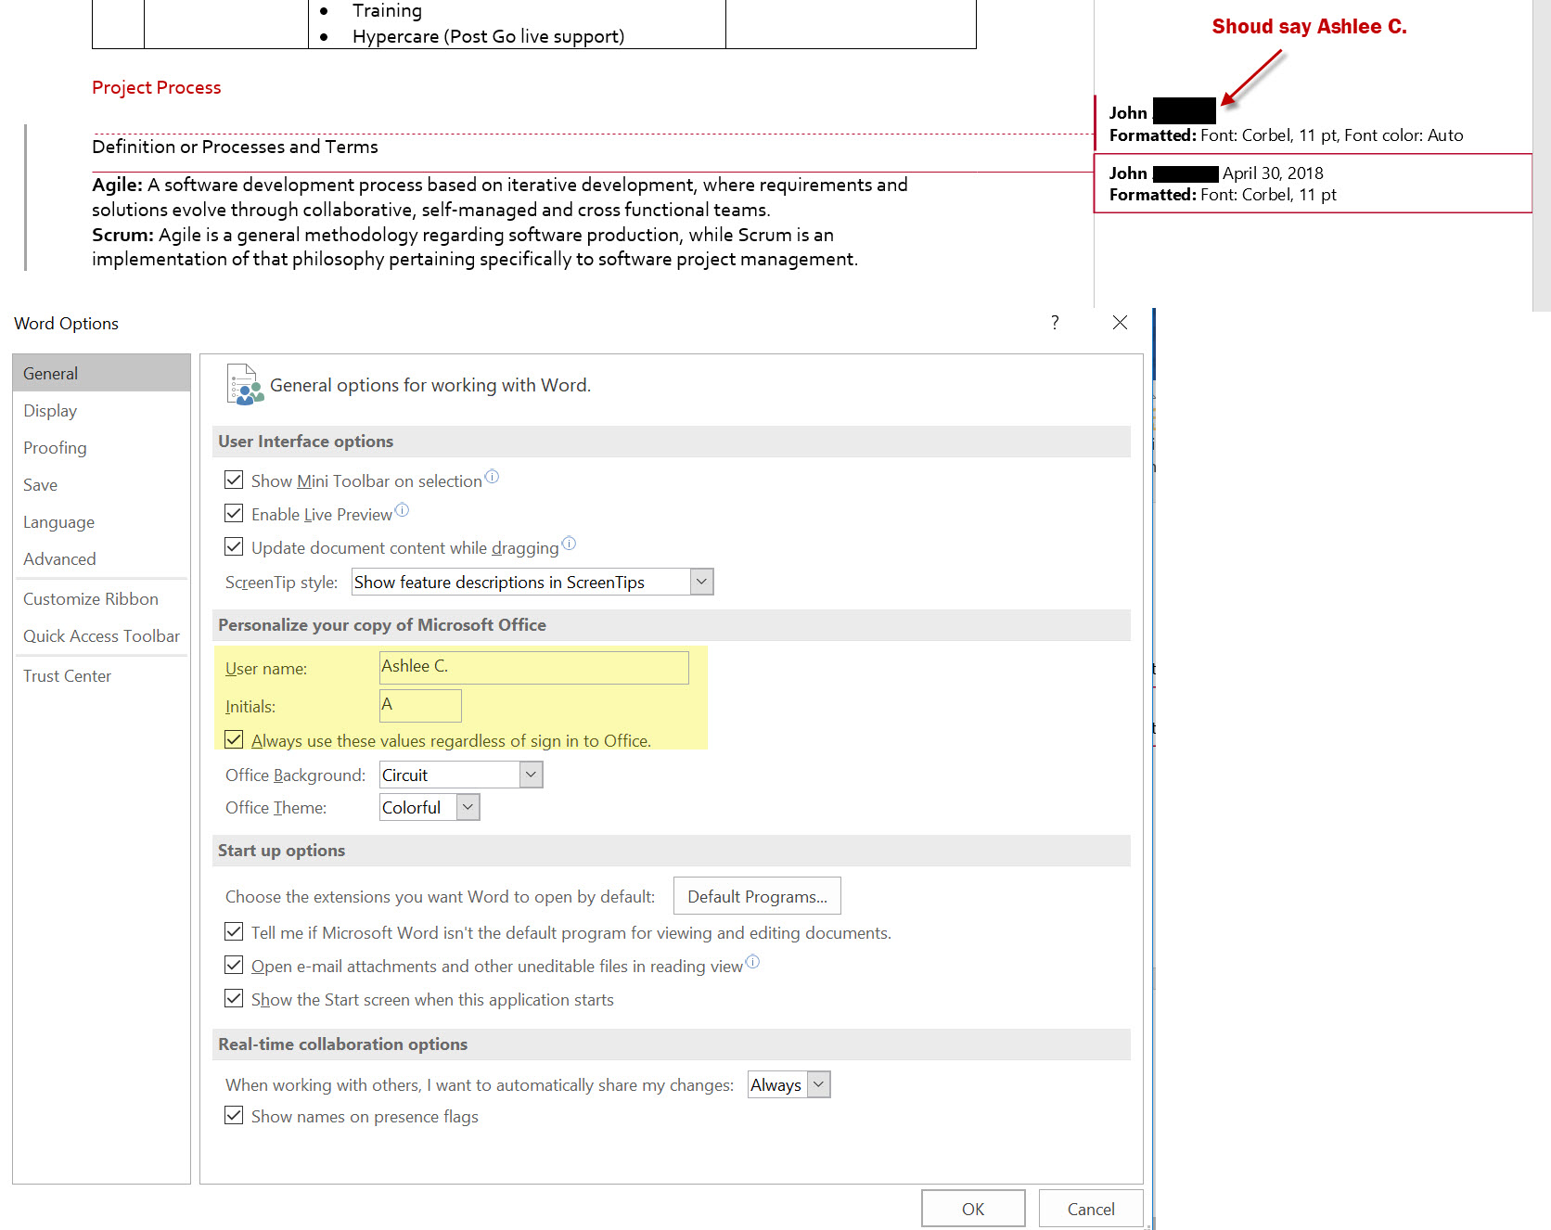The width and height of the screenshot is (1551, 1230).
Task: Click the General options header icon
Action: click(x=245, y=385)
